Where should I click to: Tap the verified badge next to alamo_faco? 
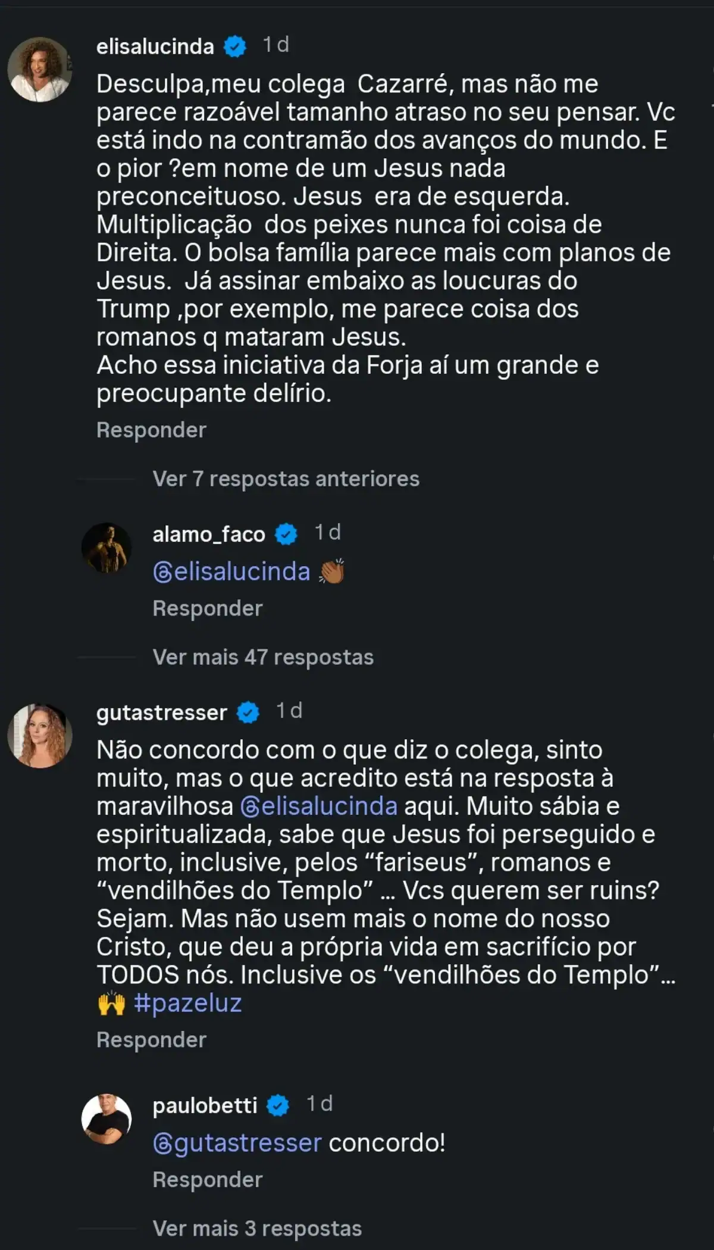click(x=286, y=534)
